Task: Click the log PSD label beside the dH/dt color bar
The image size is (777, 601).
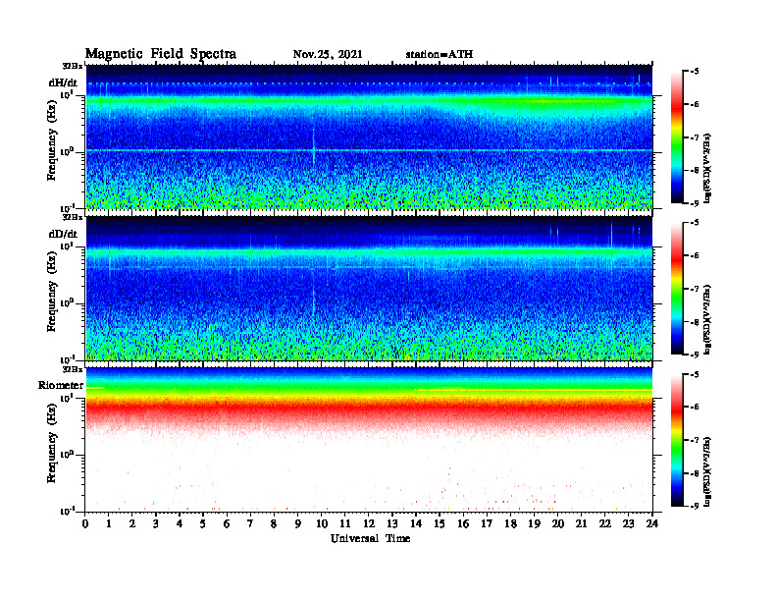Action: point(707,168)
